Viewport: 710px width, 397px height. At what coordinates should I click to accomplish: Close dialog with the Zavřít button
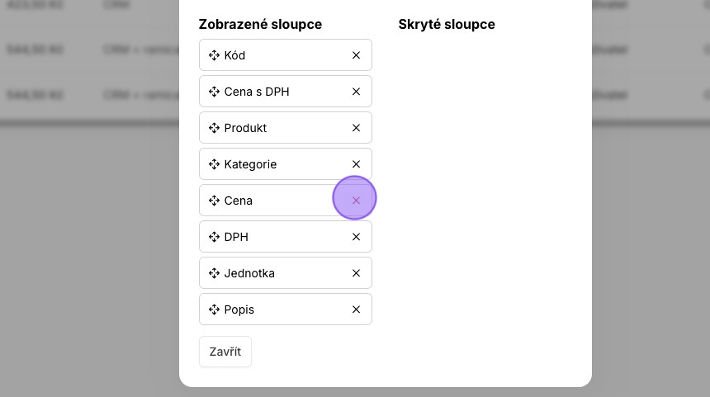[x=225, y=352]
